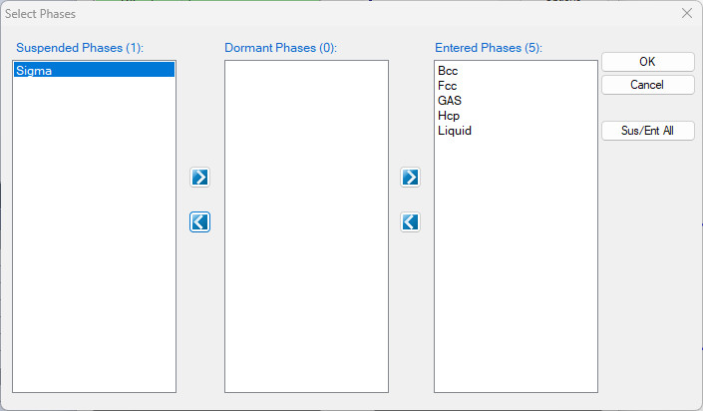Click right arrow between Dormant and Entered lists
The width and height of the screenshot is (703, 411).
[410, 178]
